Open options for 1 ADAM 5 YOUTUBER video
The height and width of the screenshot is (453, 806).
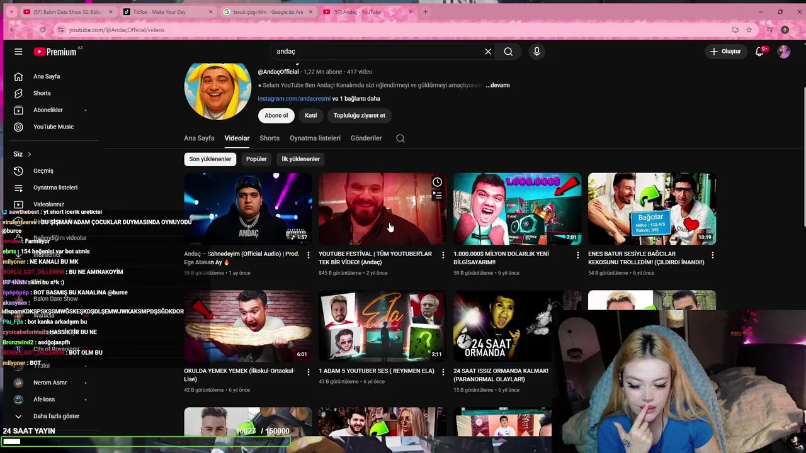click(443, 372)
